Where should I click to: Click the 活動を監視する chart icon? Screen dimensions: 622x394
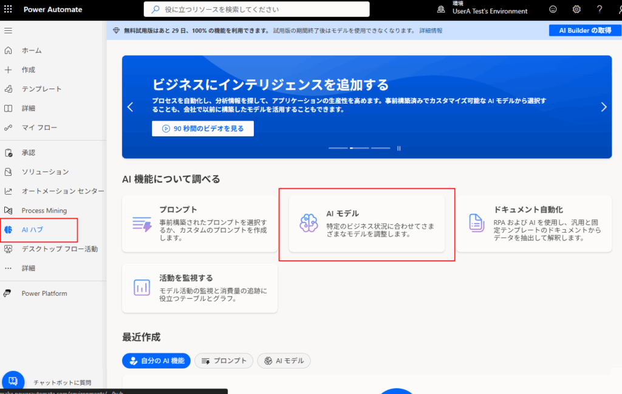pos(142,287)
